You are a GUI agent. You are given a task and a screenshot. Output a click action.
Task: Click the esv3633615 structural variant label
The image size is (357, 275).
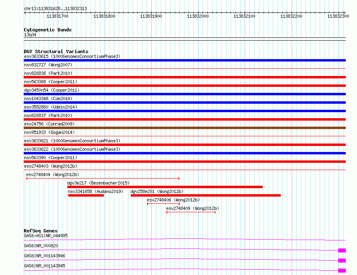pyautogui.click(x=72, y=56)
